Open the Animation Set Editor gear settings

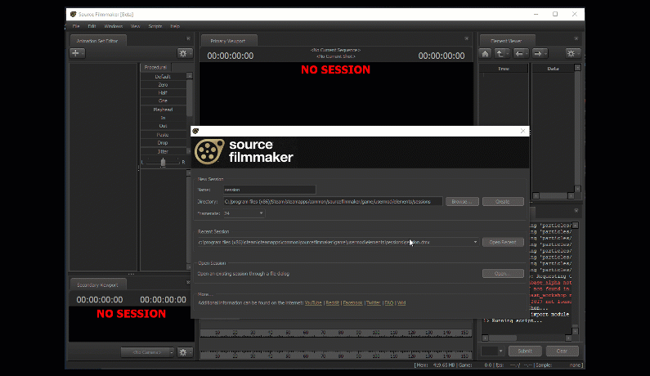coord(185,53)
